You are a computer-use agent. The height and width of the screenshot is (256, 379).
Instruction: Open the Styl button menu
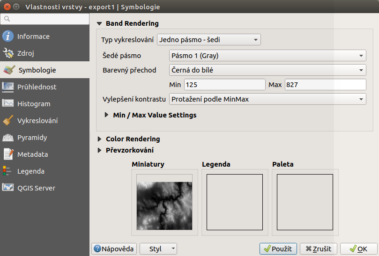click(x=158, y=249)
